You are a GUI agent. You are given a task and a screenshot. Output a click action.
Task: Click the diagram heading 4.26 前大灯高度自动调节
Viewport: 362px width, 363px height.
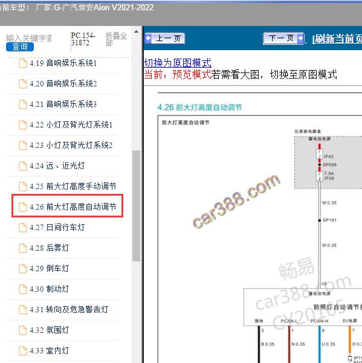tap(199, 108)
